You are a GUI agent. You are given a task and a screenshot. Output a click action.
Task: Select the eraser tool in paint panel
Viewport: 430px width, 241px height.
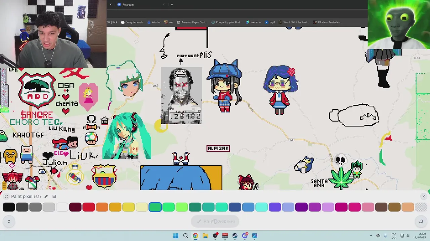coord(421,221)
